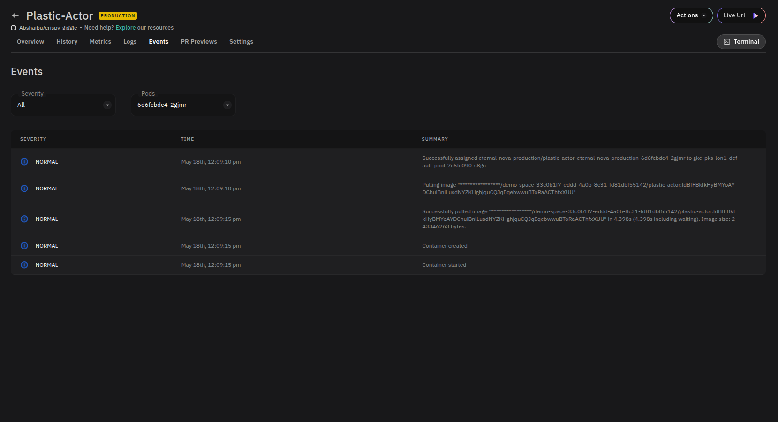The height and width of the screenshot is (422, 778).
Task: Open the Logs tab
Action: [130, 42]
